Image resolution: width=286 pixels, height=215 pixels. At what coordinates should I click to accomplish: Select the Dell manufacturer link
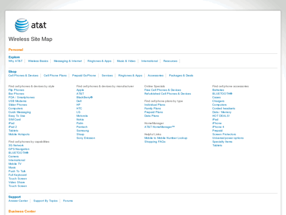coord(79,101)
